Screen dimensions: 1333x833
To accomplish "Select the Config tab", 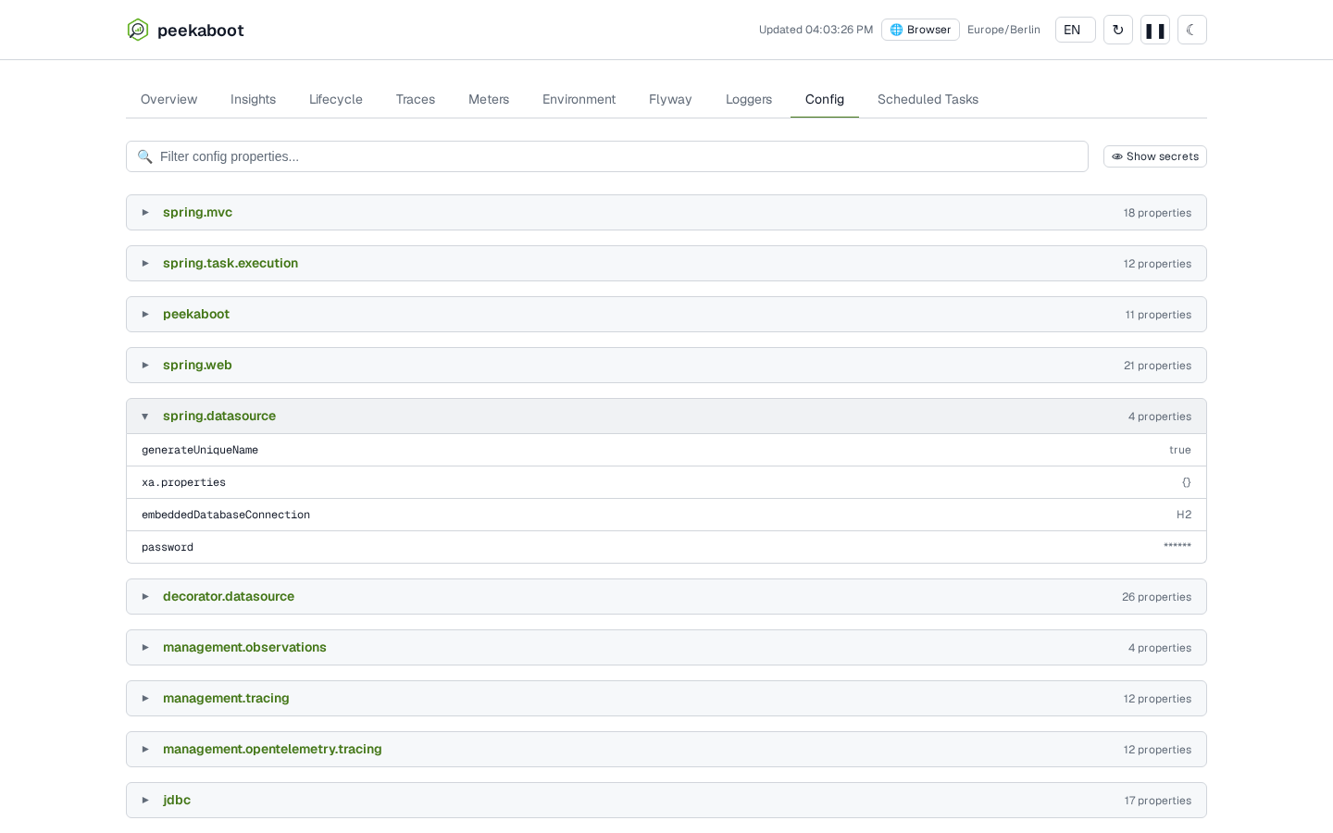I will (x=825, y=99).
